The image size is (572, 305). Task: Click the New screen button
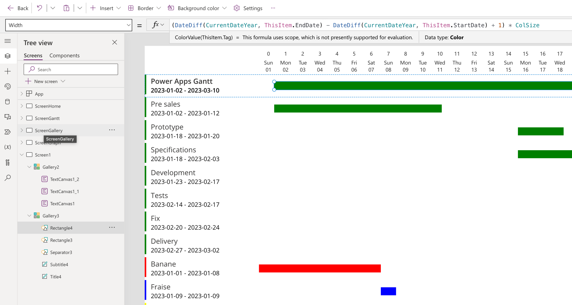tap(45, 81)
